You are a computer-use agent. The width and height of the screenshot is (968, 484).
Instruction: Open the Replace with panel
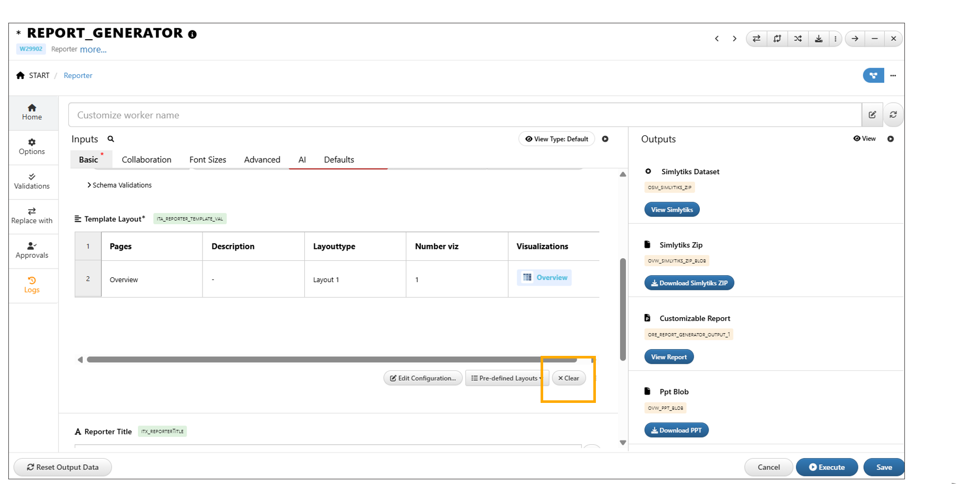[x=32, y=216]
